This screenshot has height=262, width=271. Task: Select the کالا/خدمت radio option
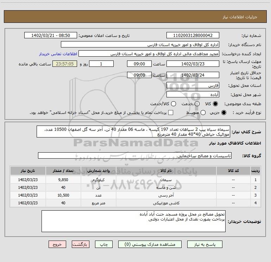[174, 104]
